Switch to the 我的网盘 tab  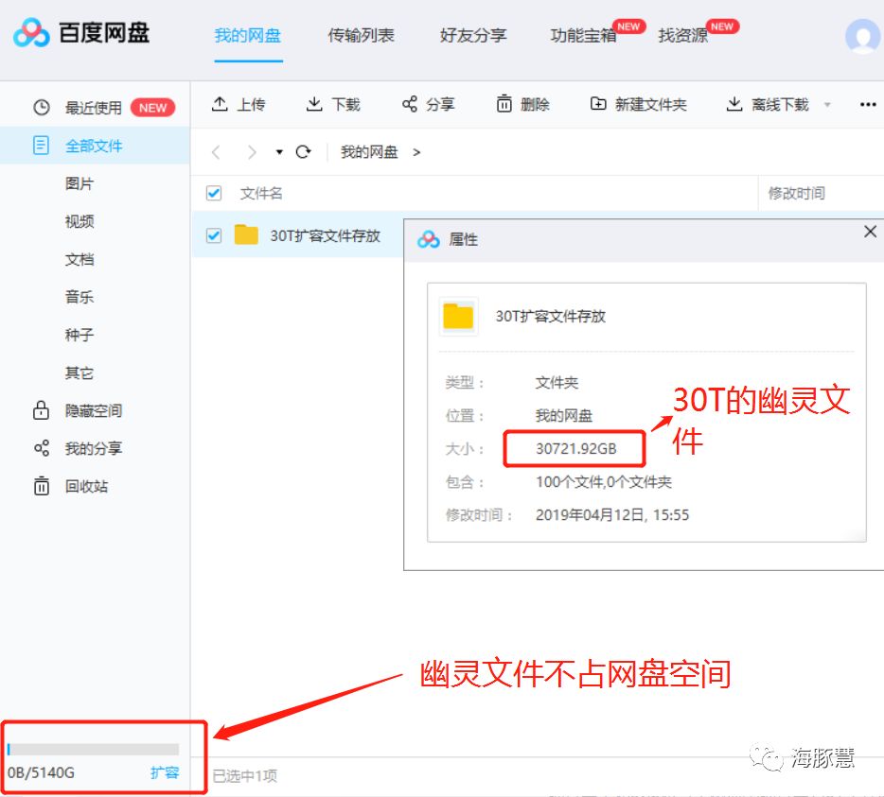point(247,36)
